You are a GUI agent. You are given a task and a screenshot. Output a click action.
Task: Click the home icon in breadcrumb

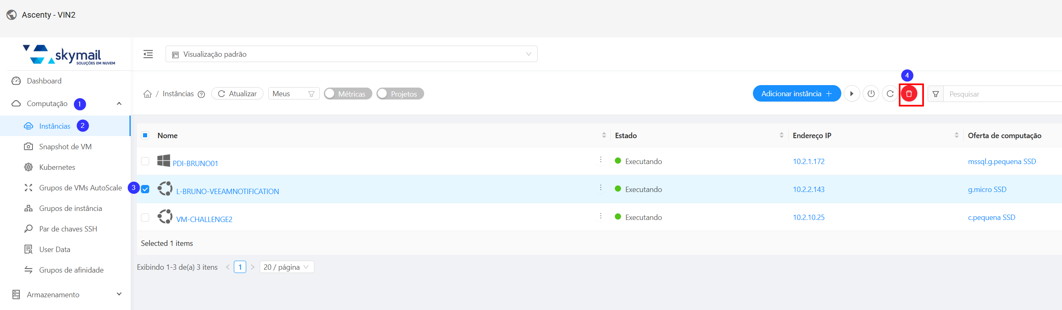tap(147, 94)
